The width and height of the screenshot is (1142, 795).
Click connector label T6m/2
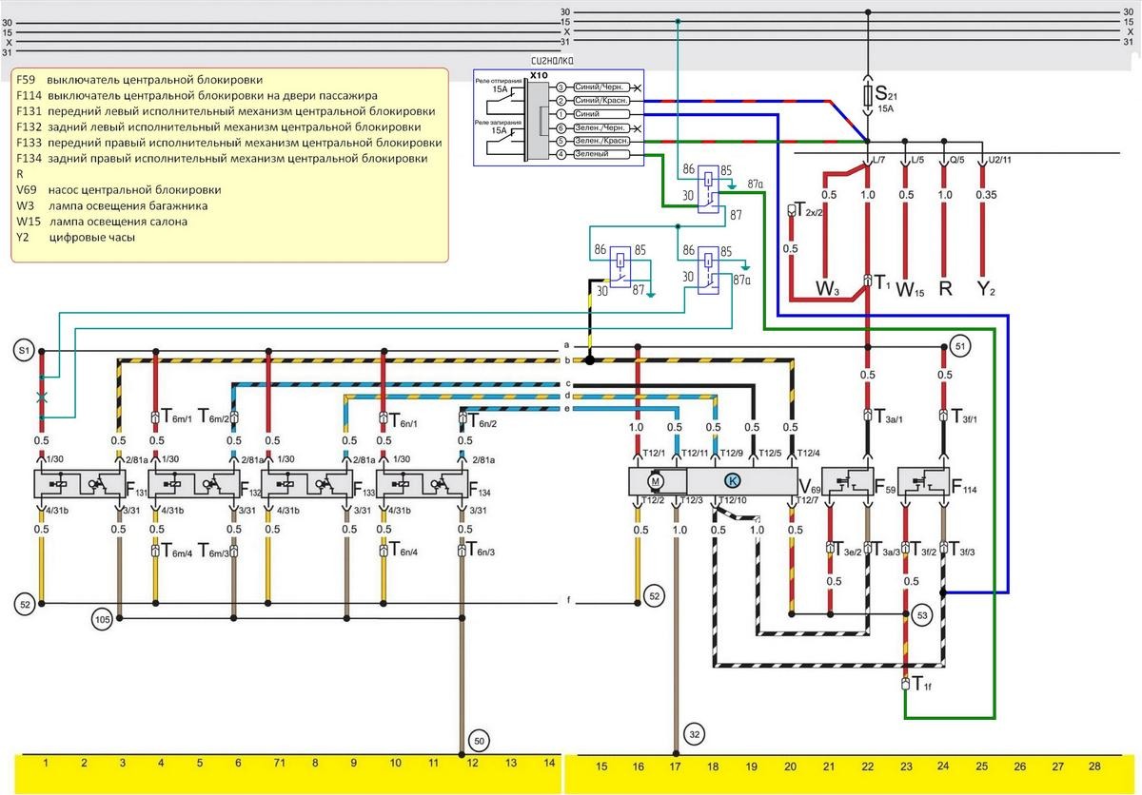213,417
